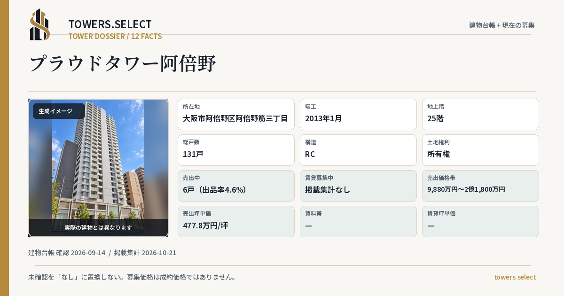This screenshot has width=564, height=296.
Task: Open the towers.select footer link
Action: tap(515, 277)
